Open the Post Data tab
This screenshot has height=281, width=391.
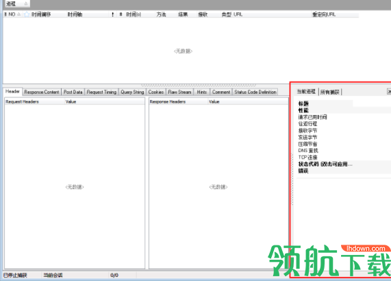(73, 92)
